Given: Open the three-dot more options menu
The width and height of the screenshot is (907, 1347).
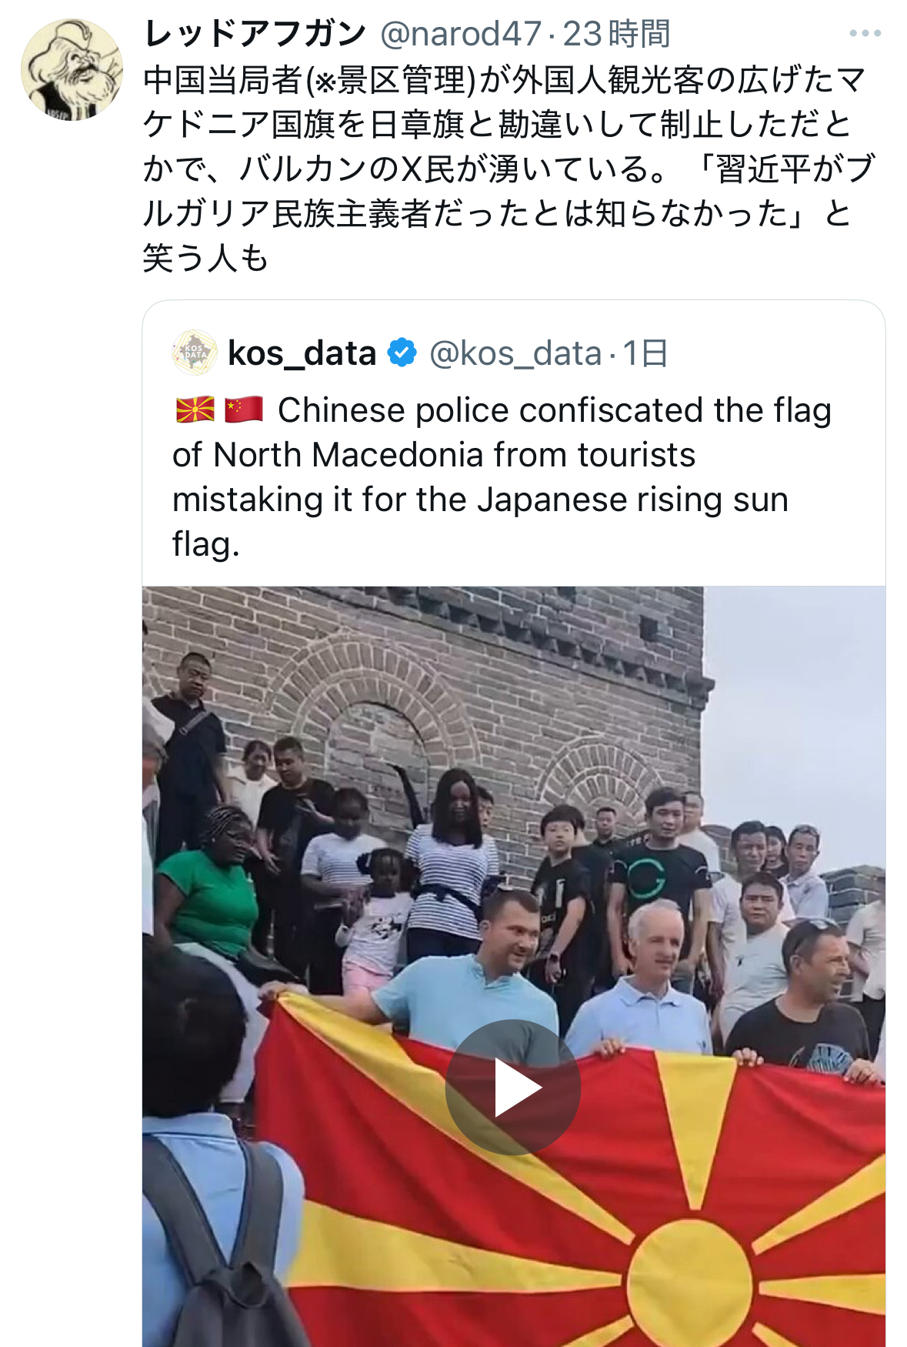Looking at the screenshot, I should pos(865,33).
